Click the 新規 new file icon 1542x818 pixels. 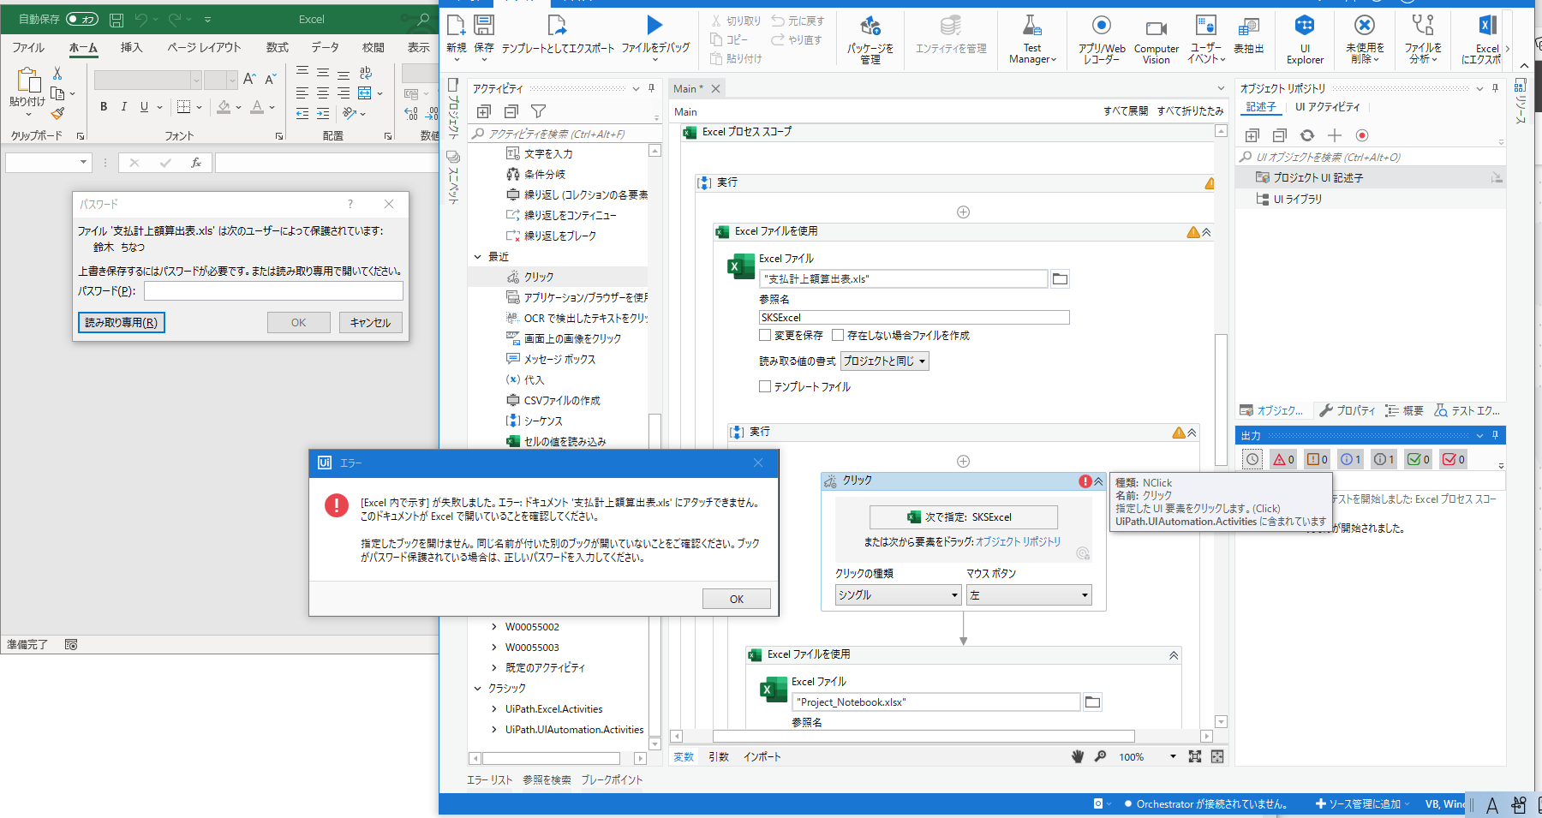coord(456,26)
